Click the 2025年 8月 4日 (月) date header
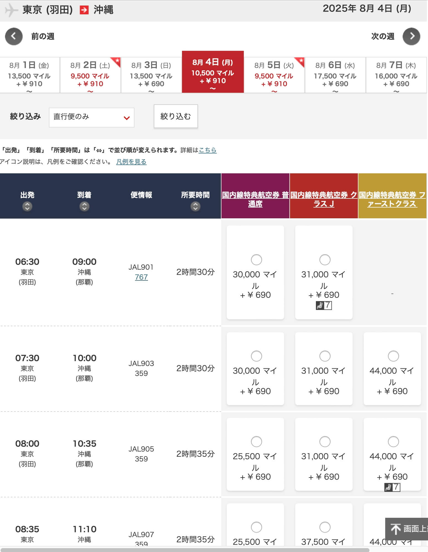Viewport: 428px width, 552px height. (367, 9)
